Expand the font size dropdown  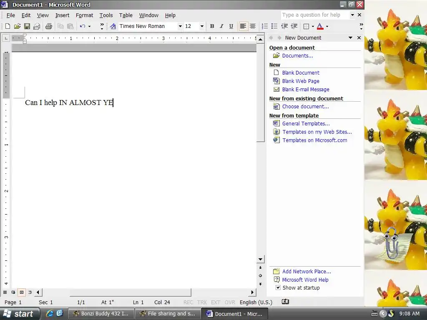[202, 26]
